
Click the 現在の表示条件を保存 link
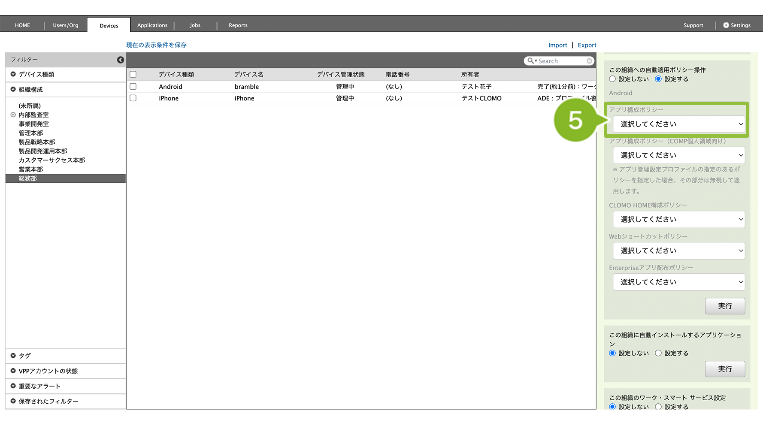(156, 45)
